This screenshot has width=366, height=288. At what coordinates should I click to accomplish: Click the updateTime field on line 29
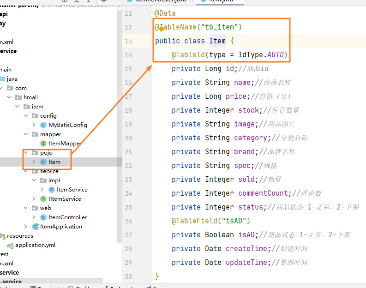[x=246, y=263]
